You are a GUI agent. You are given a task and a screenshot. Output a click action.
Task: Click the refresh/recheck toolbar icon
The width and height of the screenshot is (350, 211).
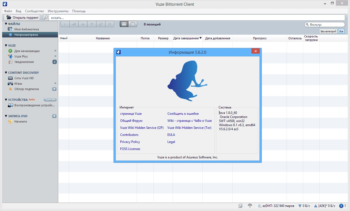point(101,24)
